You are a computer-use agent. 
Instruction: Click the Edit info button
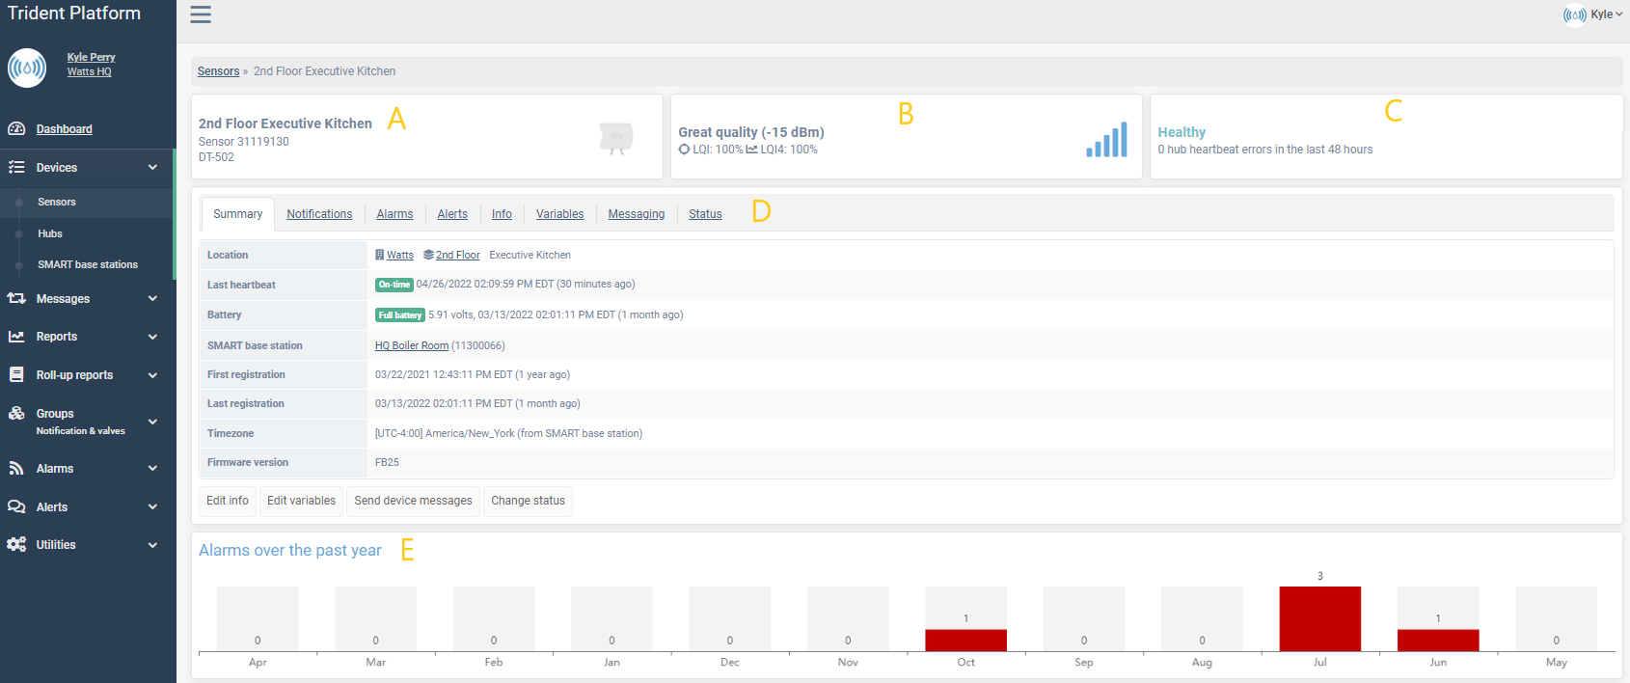228,501
